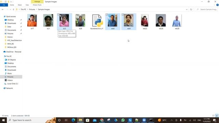Image resolution: width=219 pixels, height=123 pixels.
Task: Switch to large thumbnails view icon
Action: coord(217,115)
